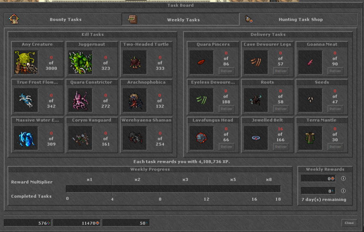Click the second Weekly Rewards value field
Image resolution: width=364 pixels, height=232 pixels.
point(318,191)
